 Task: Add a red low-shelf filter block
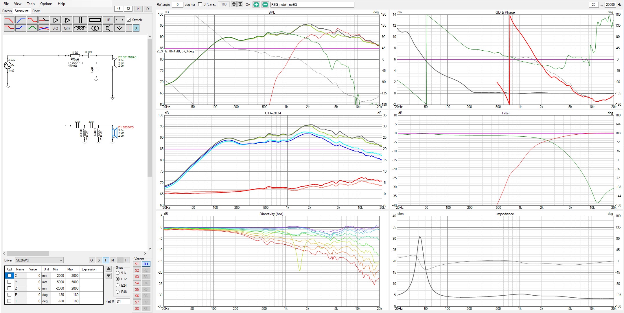click(9, 28)
